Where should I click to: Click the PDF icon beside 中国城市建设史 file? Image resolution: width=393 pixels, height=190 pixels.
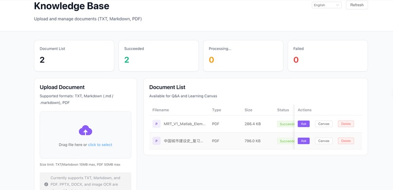[x=157, y=141]
